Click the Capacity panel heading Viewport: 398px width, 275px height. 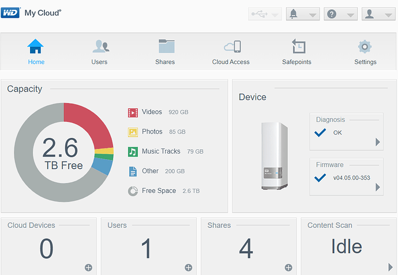[25, 89]
